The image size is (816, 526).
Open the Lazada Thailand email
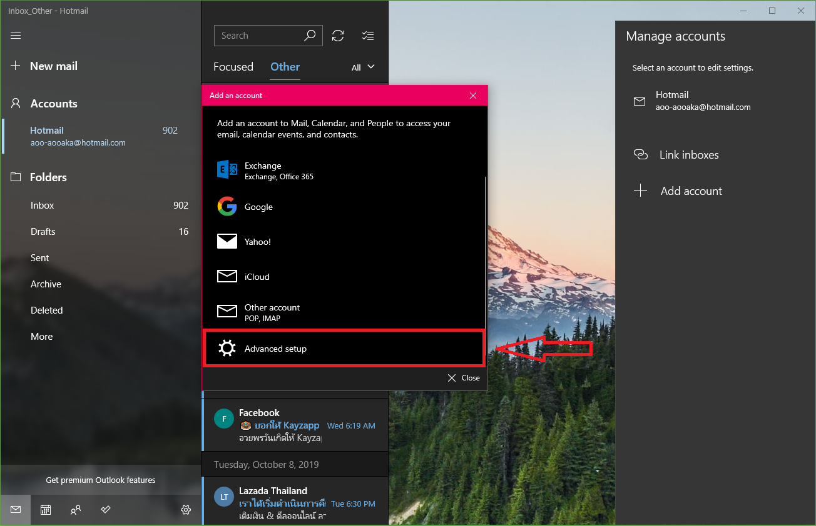pyautogui.click(x=295, y=502)
